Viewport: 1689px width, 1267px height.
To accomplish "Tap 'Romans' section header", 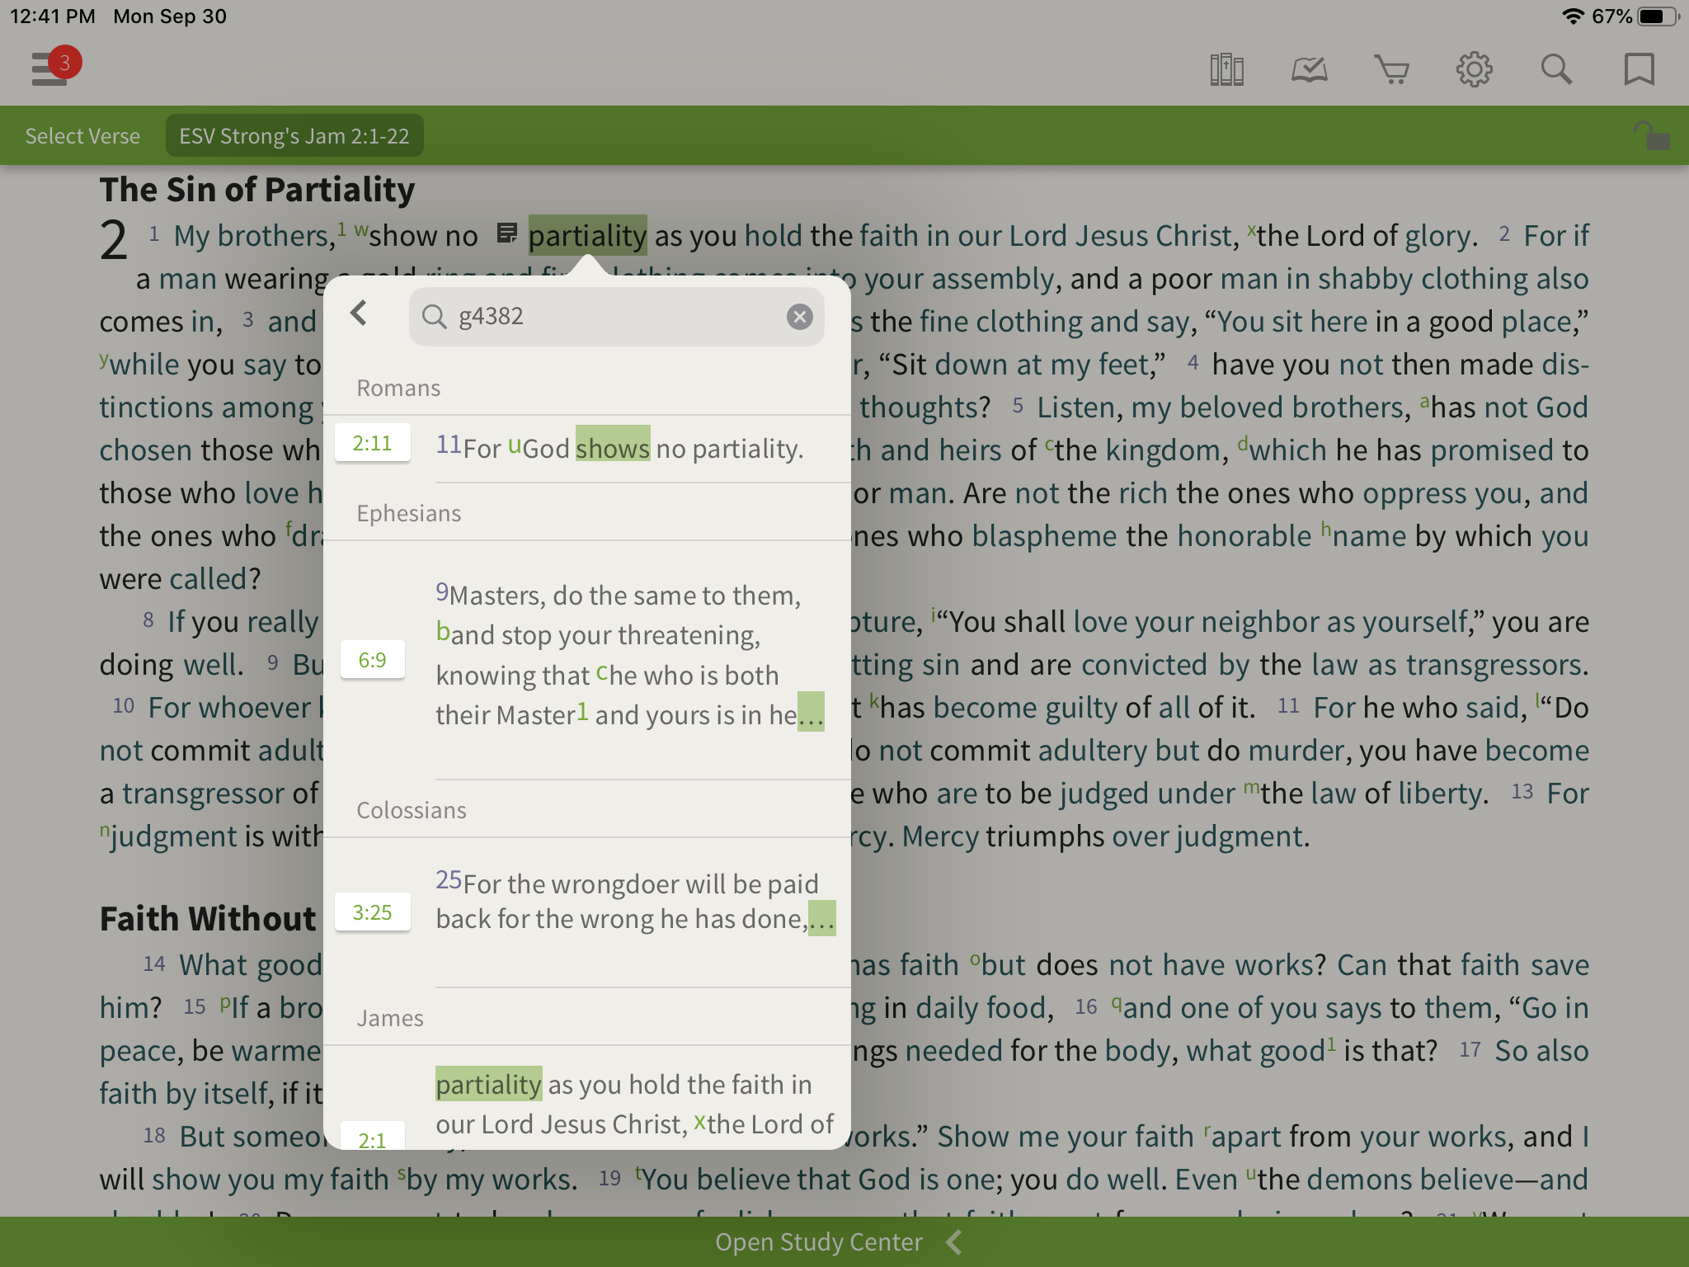I will 398,389.
